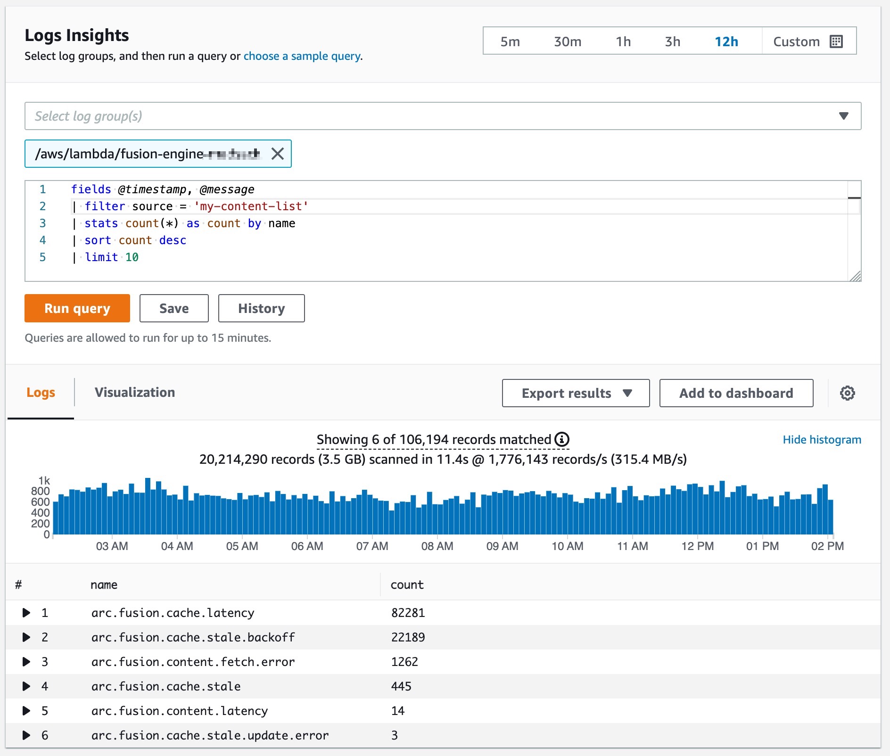Click Add to dashboard
Screen dimensions: 890x756
[x=736, y=393]
